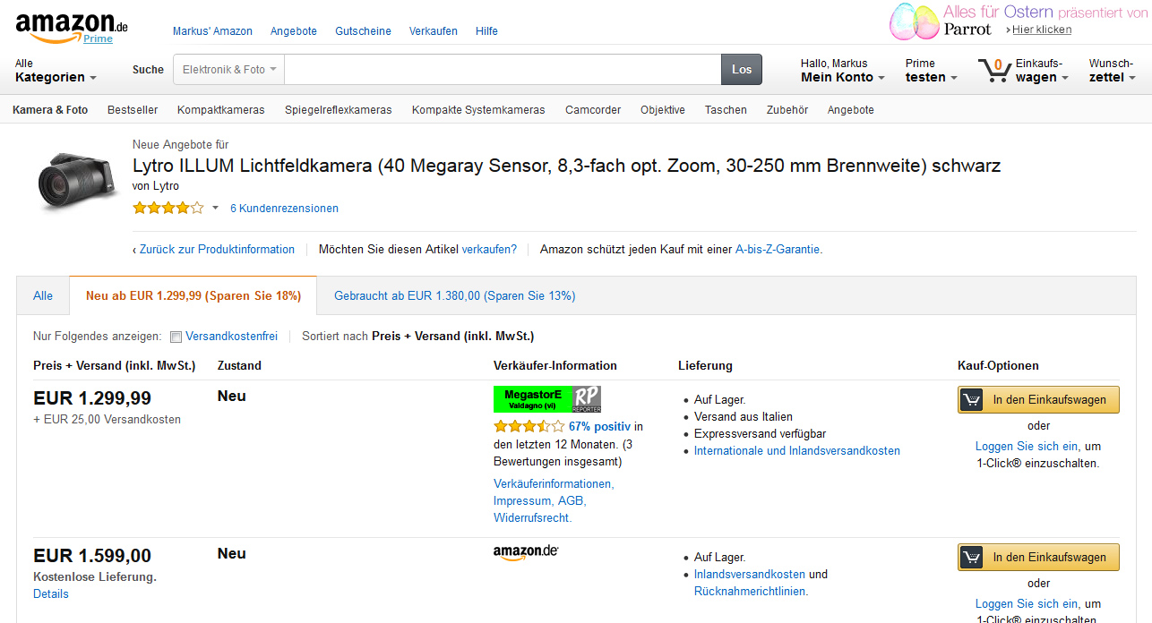Open Elektronik & Foto search category dropdown
1152x623 pixels.
coord(229,70)
